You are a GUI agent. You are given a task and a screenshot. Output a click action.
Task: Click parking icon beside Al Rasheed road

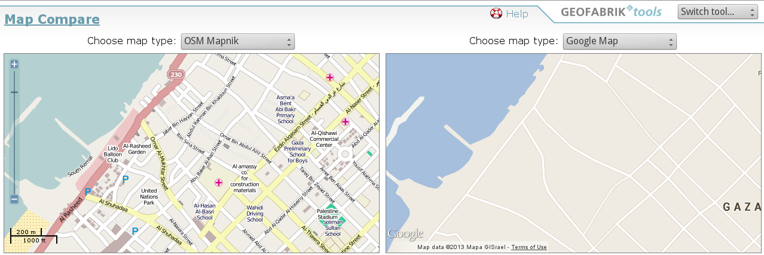88,192
